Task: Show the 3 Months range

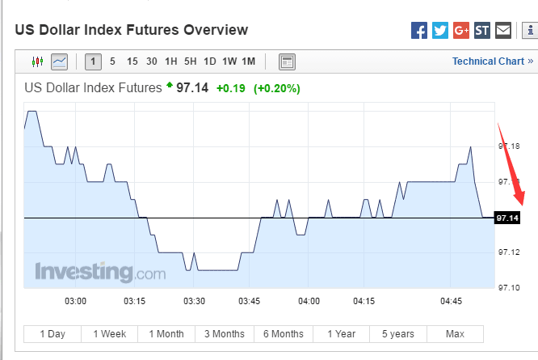Action: coord(225,334)
